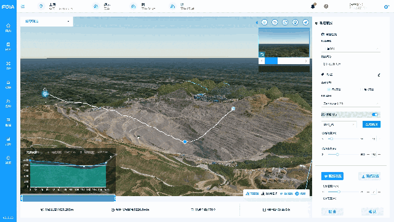Click the cancel button at panel bottom left
This screenshot has width=394, height=222.
tap(332, 212)
